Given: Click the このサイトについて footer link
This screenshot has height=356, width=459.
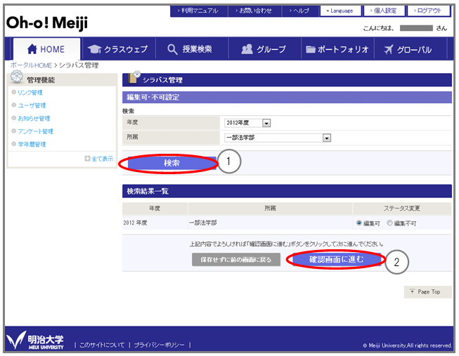Looking at the screenshot, I should pyautogui.click(x=102, y=345).
